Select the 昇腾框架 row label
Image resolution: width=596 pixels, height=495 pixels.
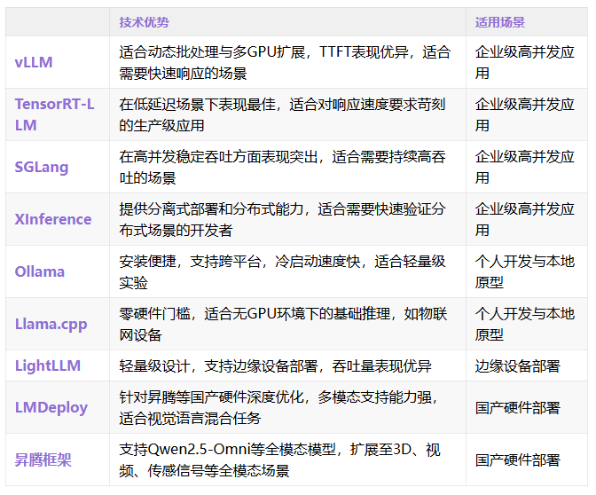click(43, 460)
